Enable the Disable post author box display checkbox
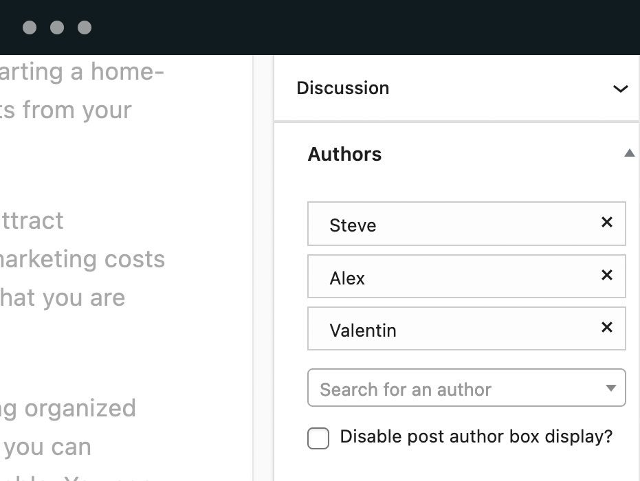Image resolution: width=640 pixels, height=481 pixels. point(318,438)
